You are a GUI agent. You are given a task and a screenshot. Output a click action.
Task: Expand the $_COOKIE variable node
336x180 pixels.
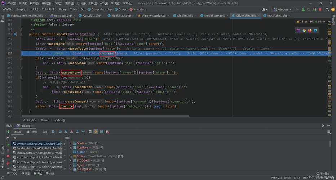coord(70,161)
